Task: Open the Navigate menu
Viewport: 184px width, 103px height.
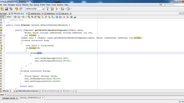Action: 11,5
